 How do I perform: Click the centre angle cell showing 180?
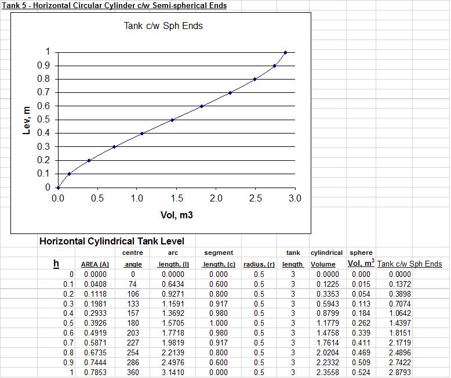(x=133, y=323)
